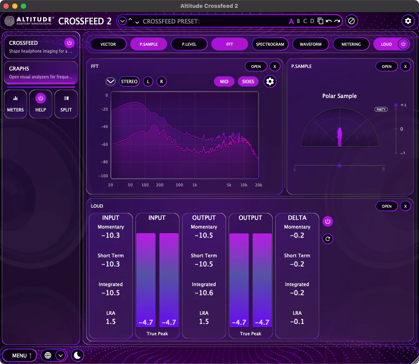Click OPEN on the LOUD panel
The image size is (419, 364).
click(x=386, y=206)
